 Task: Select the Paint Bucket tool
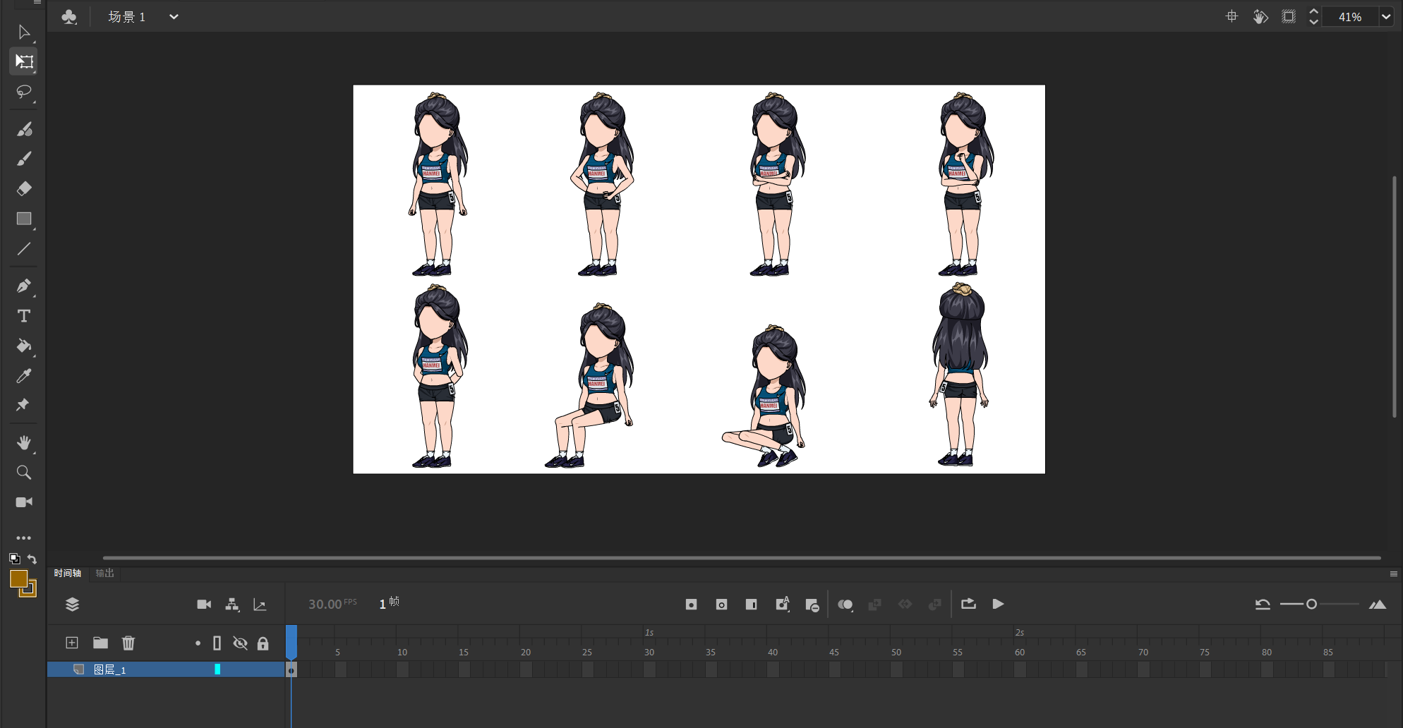click(24, 346)
